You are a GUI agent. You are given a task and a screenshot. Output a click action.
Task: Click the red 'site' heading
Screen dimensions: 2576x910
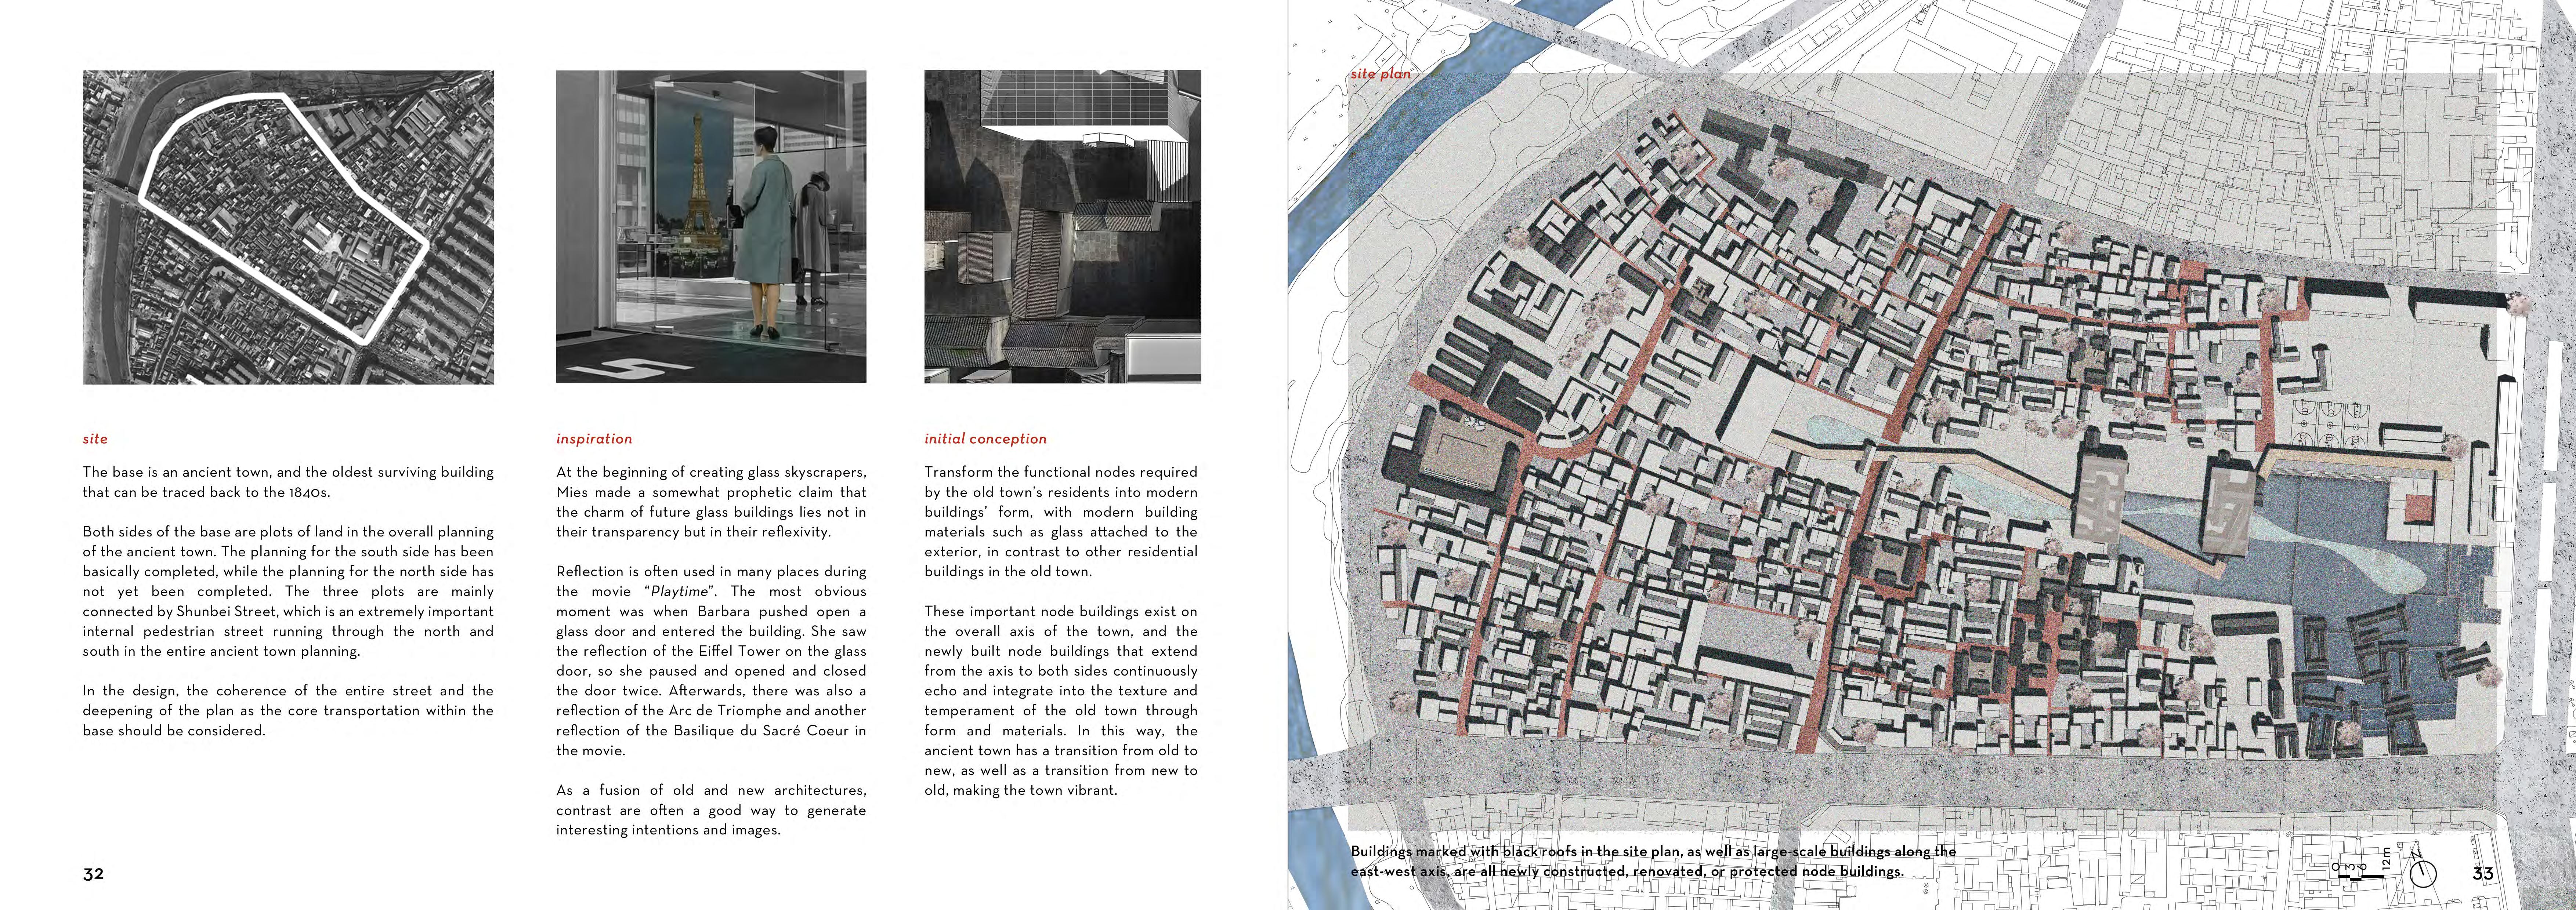[x=95, y=438]
